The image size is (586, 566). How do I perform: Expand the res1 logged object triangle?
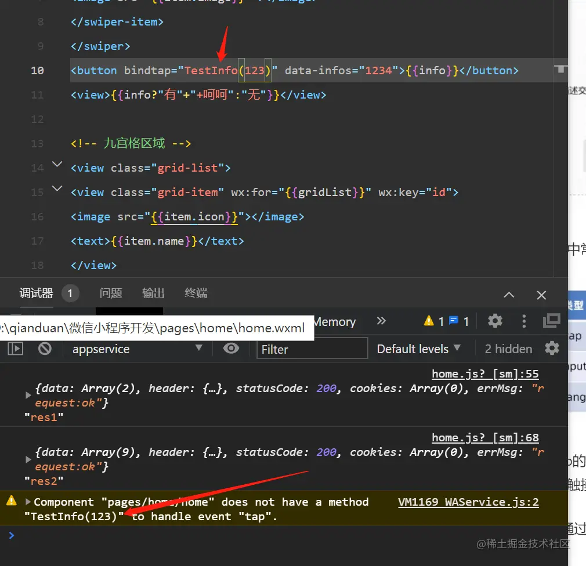coord(28,396)
